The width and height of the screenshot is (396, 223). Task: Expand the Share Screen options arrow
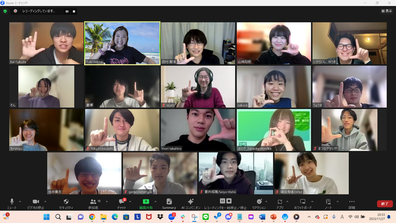(155, 201)
